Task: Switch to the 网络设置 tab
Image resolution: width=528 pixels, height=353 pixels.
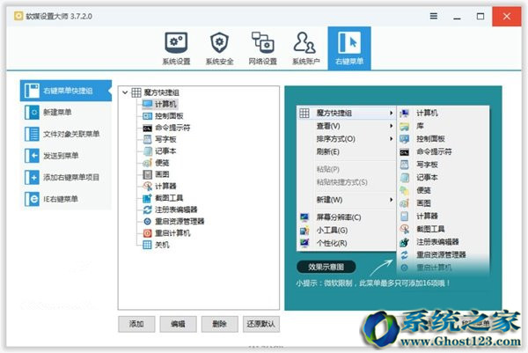Action: tap(262, 48)
